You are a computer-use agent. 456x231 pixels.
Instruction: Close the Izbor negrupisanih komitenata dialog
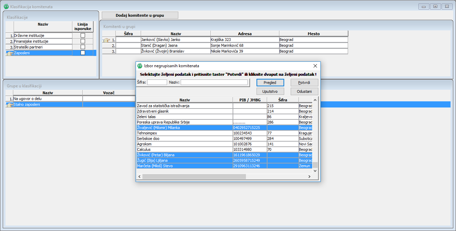315,66
